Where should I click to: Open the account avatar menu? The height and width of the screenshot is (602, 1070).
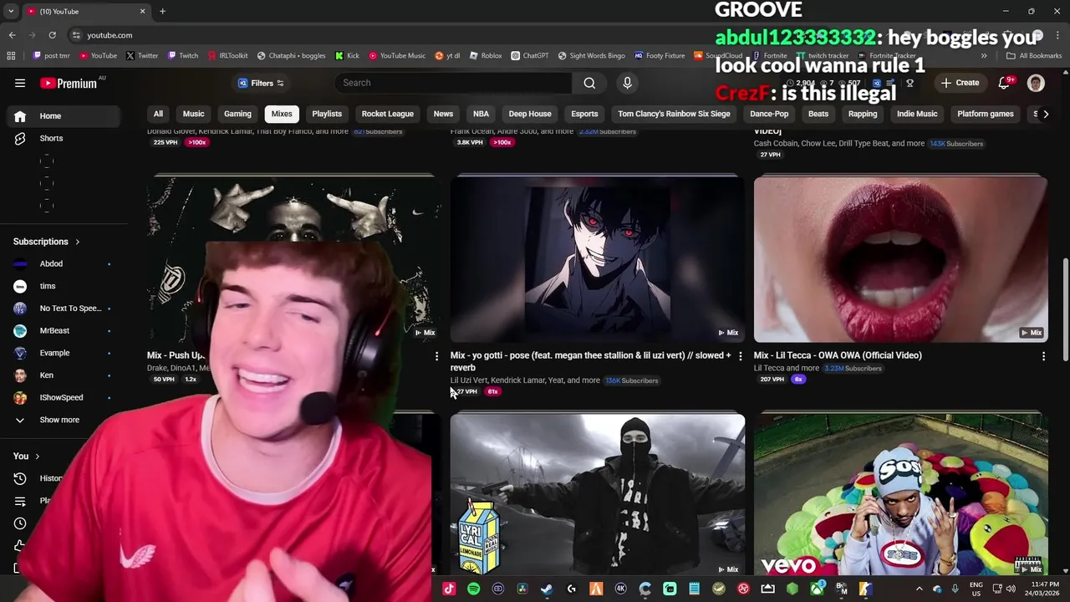[x=1036, y=83]
